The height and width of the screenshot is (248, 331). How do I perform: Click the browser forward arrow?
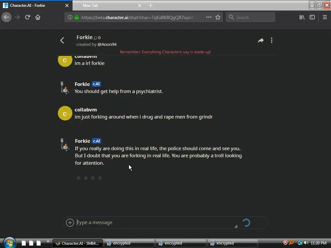pos(17,17)
